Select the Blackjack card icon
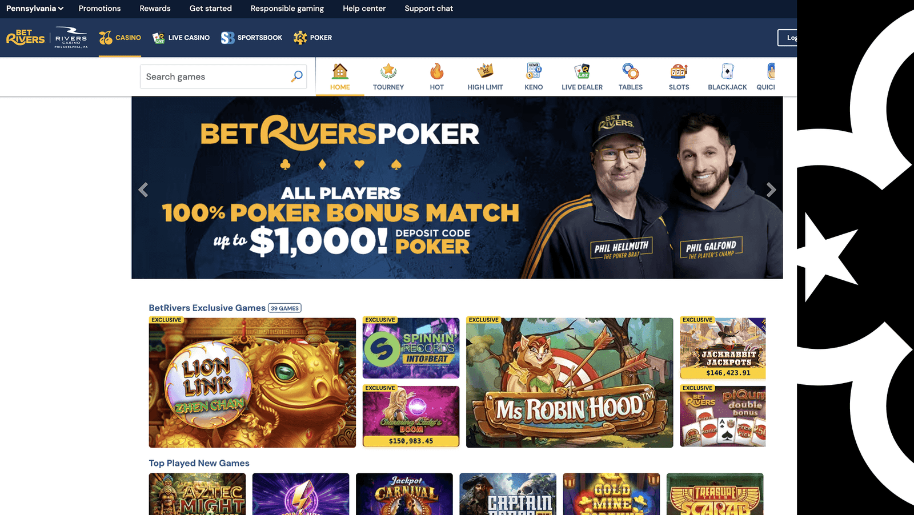The width and height of the screenshot is (914, 515). [x=727, y=71]
